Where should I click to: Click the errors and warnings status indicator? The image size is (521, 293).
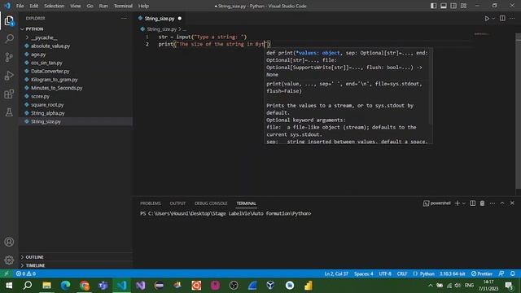[x=26, y=273]
